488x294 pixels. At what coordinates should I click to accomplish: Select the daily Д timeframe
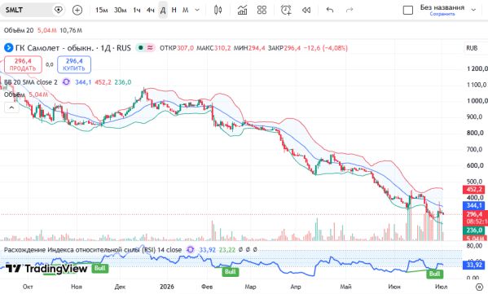163,10
